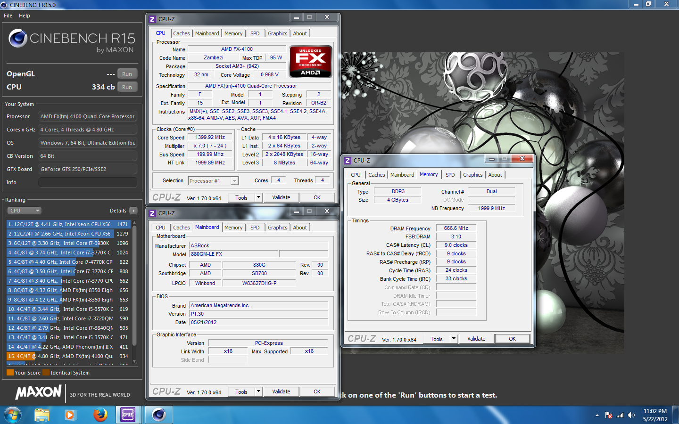This screenshot has height=424, width=679.
Task: Click OK in the Memory CPU-Z window
Action: tap(512, 339)
